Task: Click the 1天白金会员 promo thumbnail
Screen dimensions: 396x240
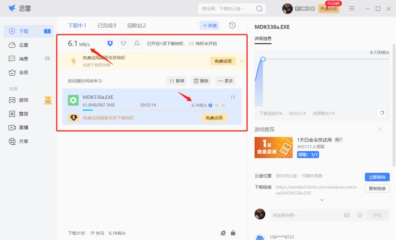Action: coord(274,147)
